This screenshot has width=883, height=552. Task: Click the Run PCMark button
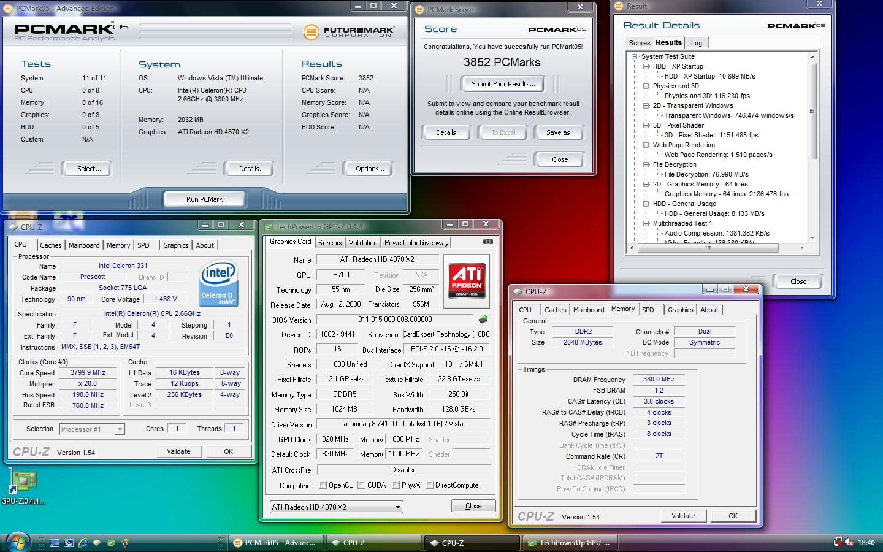pyautogui.click(x=204, y=199)
